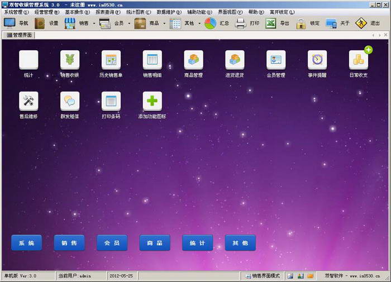Open the 辅助功能(O) menu
Viewport: 391px width, 282px height.
tap(200, 12)
